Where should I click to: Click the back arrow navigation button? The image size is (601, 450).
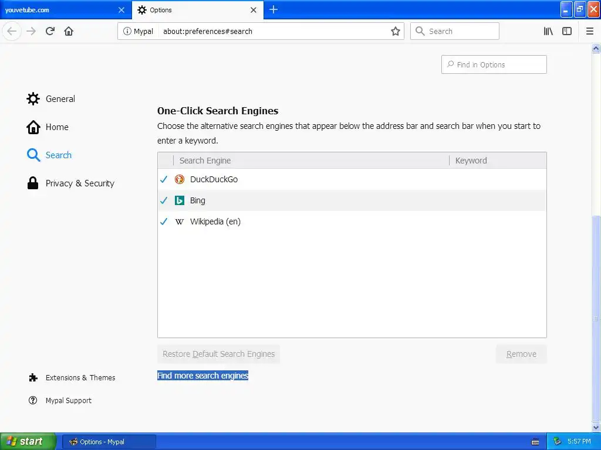pyautogui.click(x=12, y=31)
